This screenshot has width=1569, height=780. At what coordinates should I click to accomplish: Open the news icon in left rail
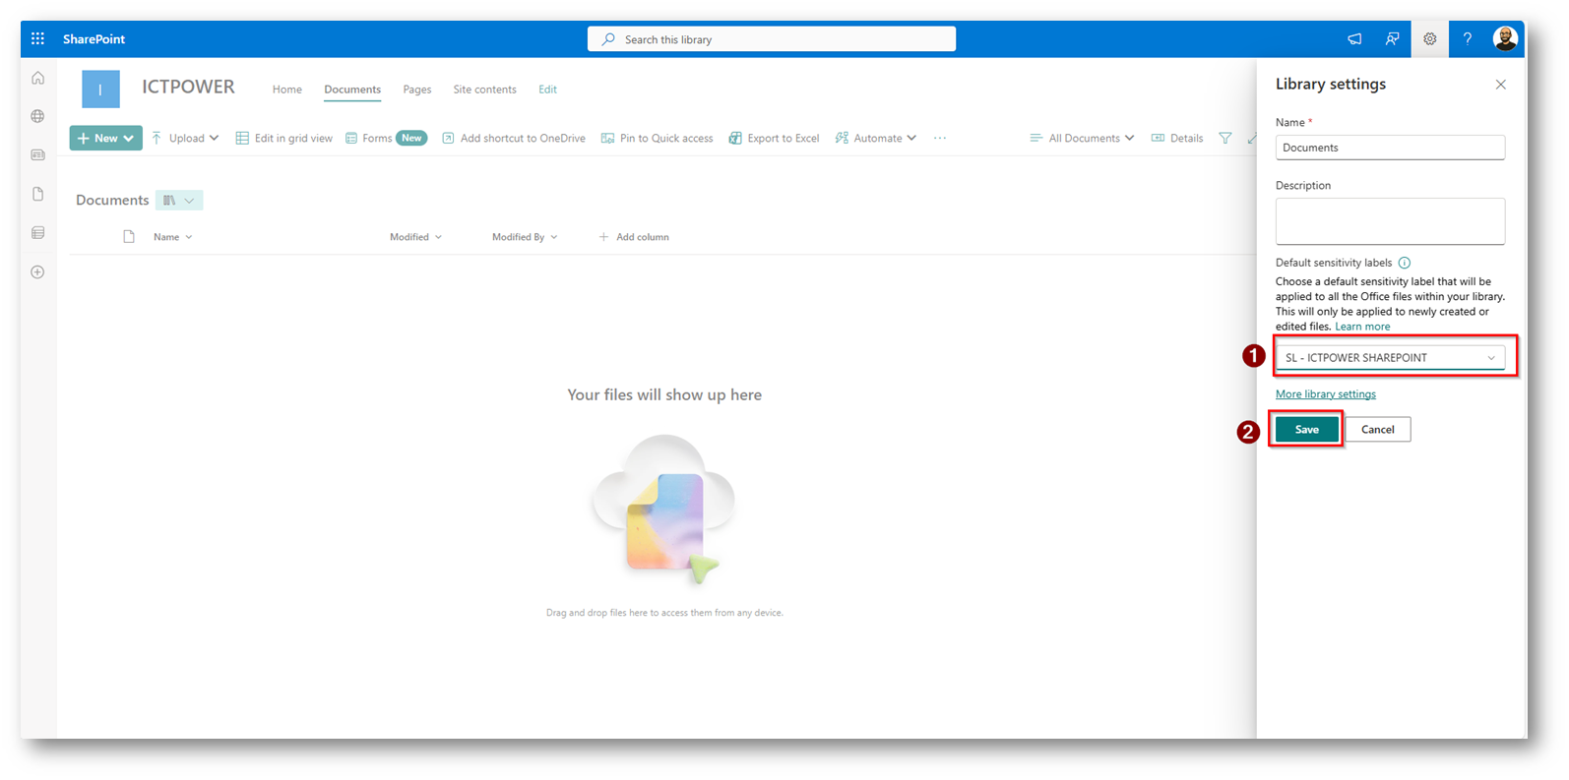(x=37, y=155)
